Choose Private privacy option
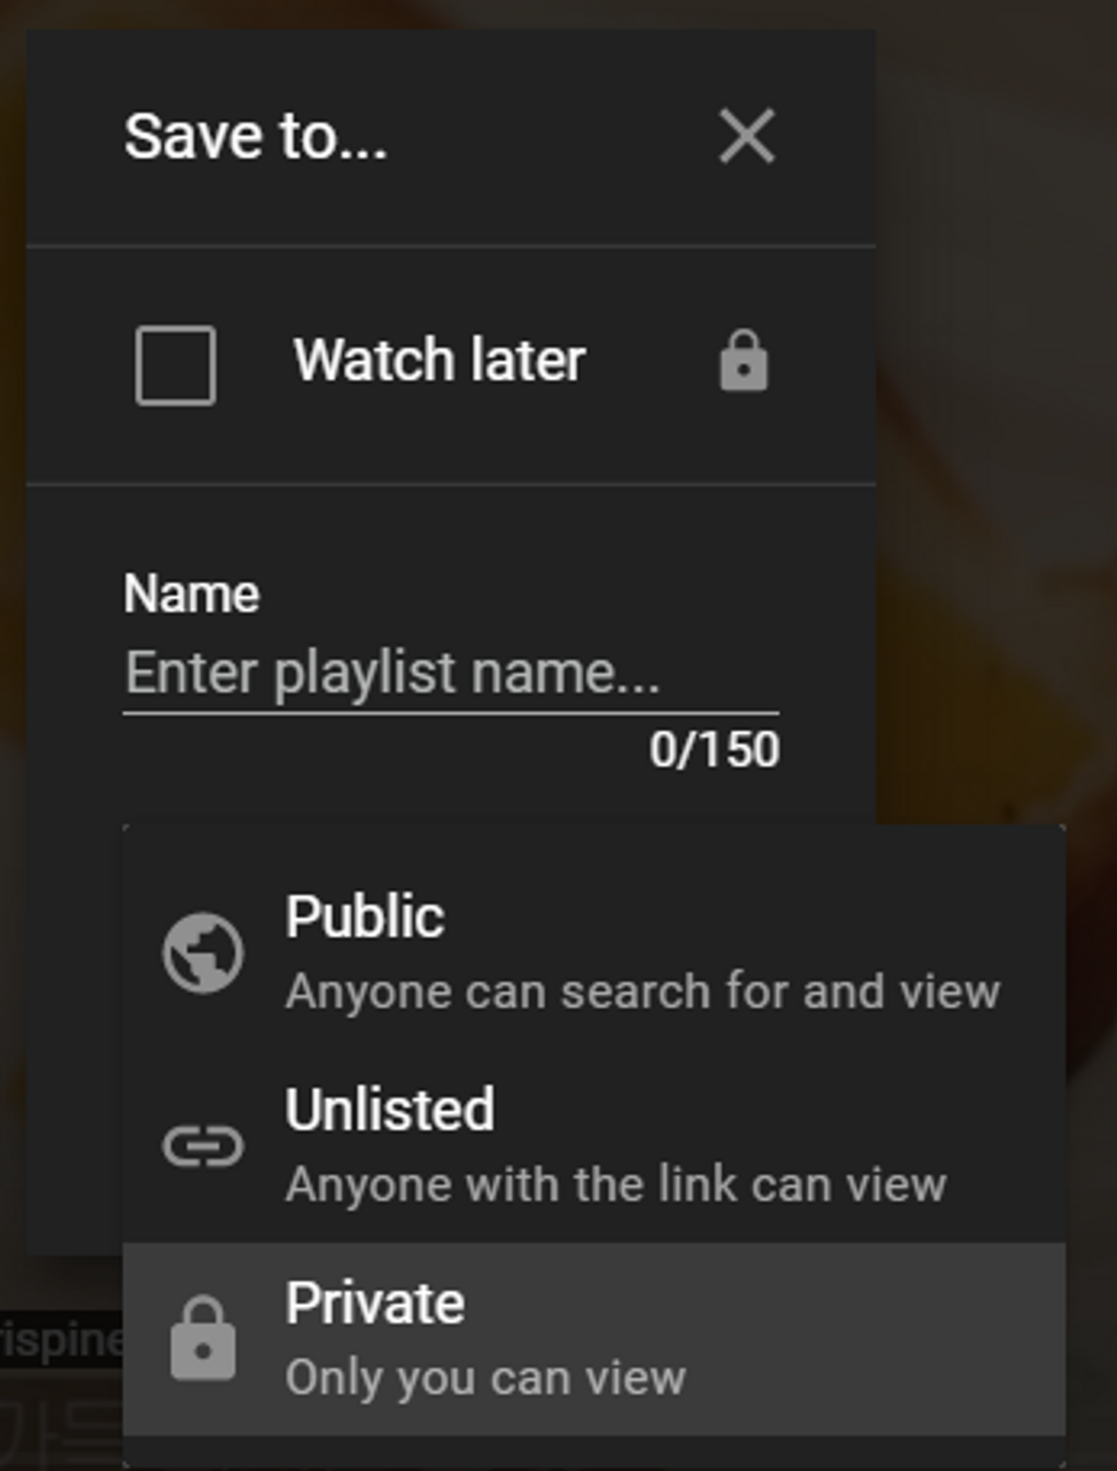 [x=594, y=1339]
